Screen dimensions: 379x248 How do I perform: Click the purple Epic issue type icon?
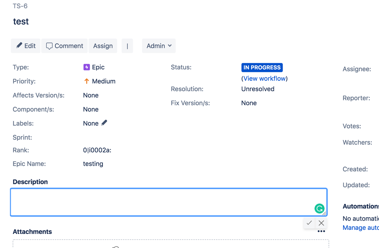click(x=87, y=67)
